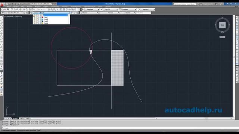Image resolution: width=239 pixels, height=134 pixels.
Task: Select the Move tool in Modify toolbar
Action: point(237,31)
